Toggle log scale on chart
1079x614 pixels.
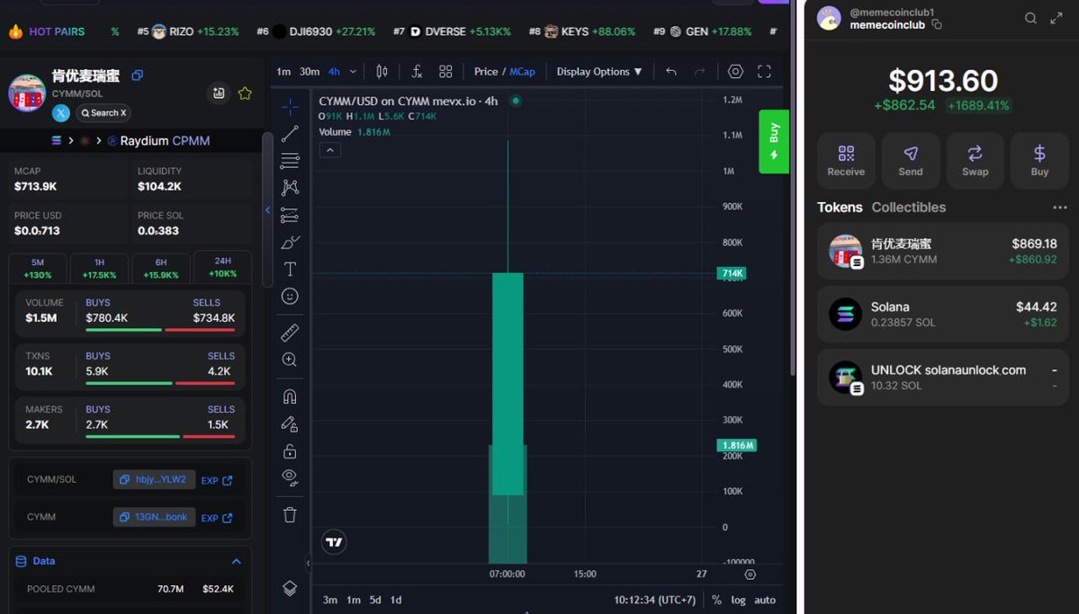click(x=738, y=600)
